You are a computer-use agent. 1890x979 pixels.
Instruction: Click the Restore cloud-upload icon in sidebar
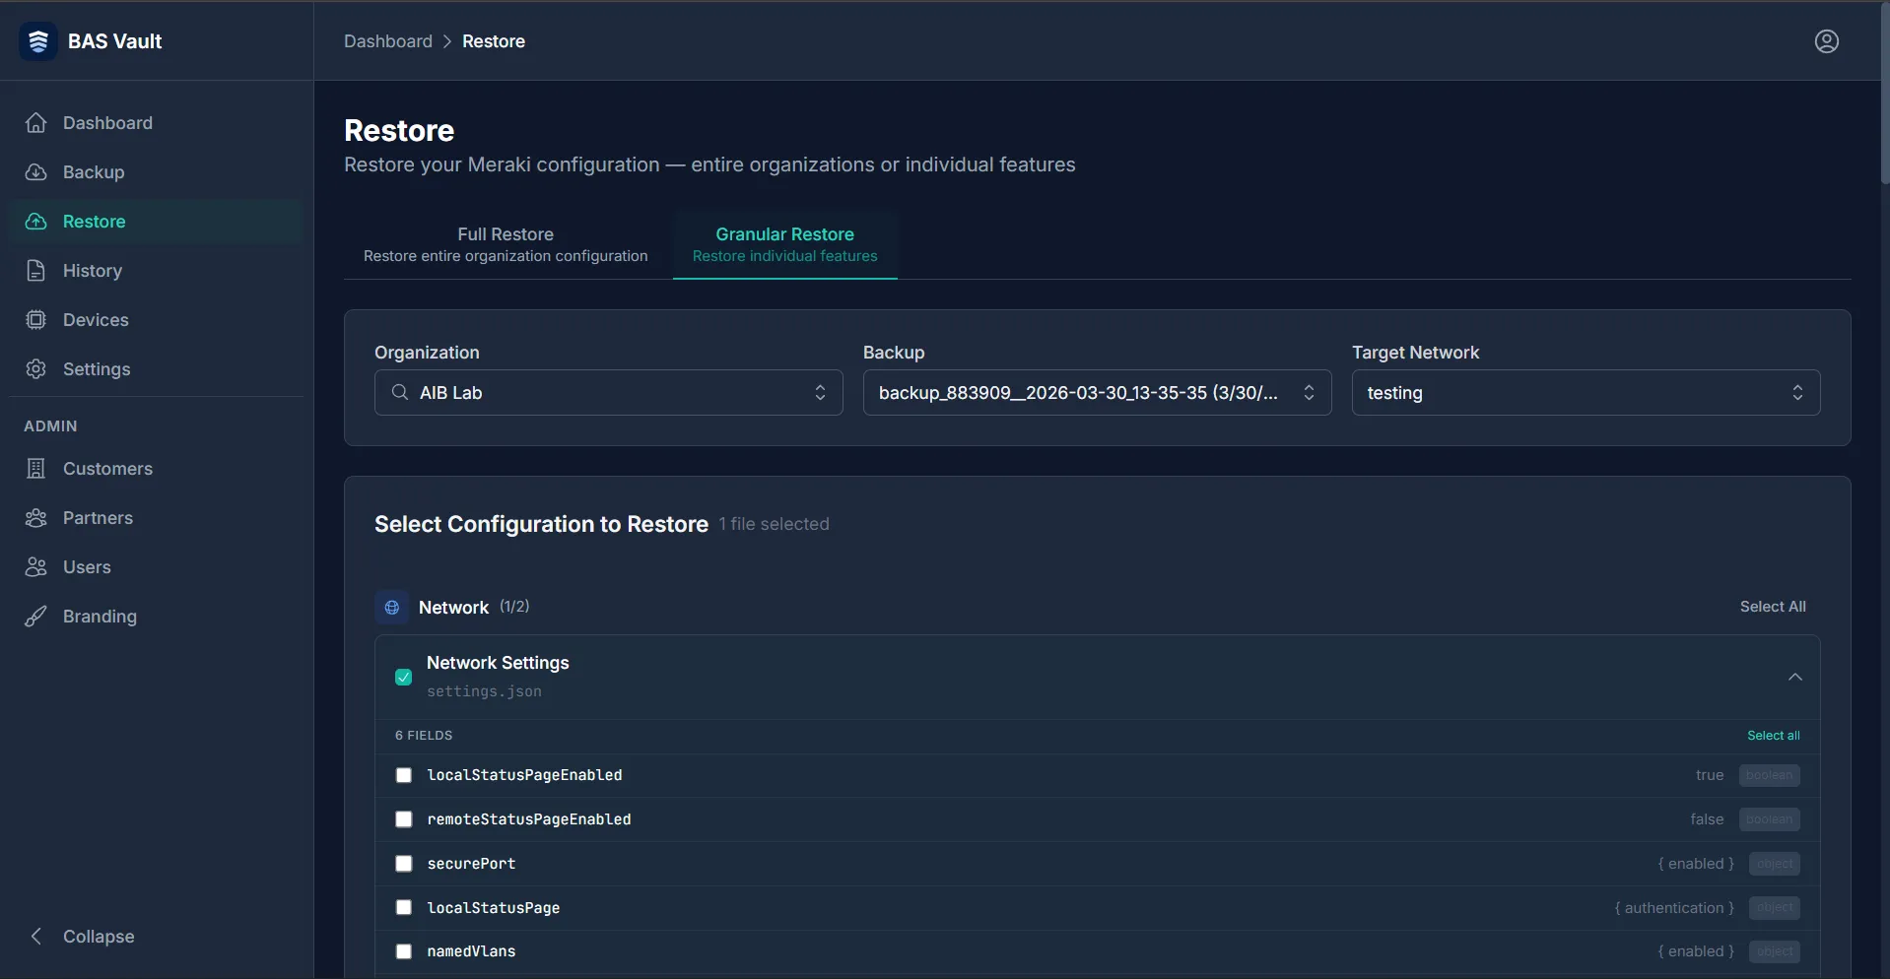36,222
